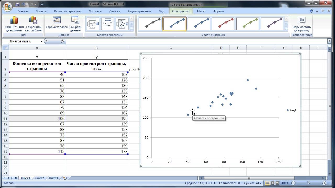335x188 pixels.
Task: Switch to sheet Лист1
Action: [x=26, y=178]
